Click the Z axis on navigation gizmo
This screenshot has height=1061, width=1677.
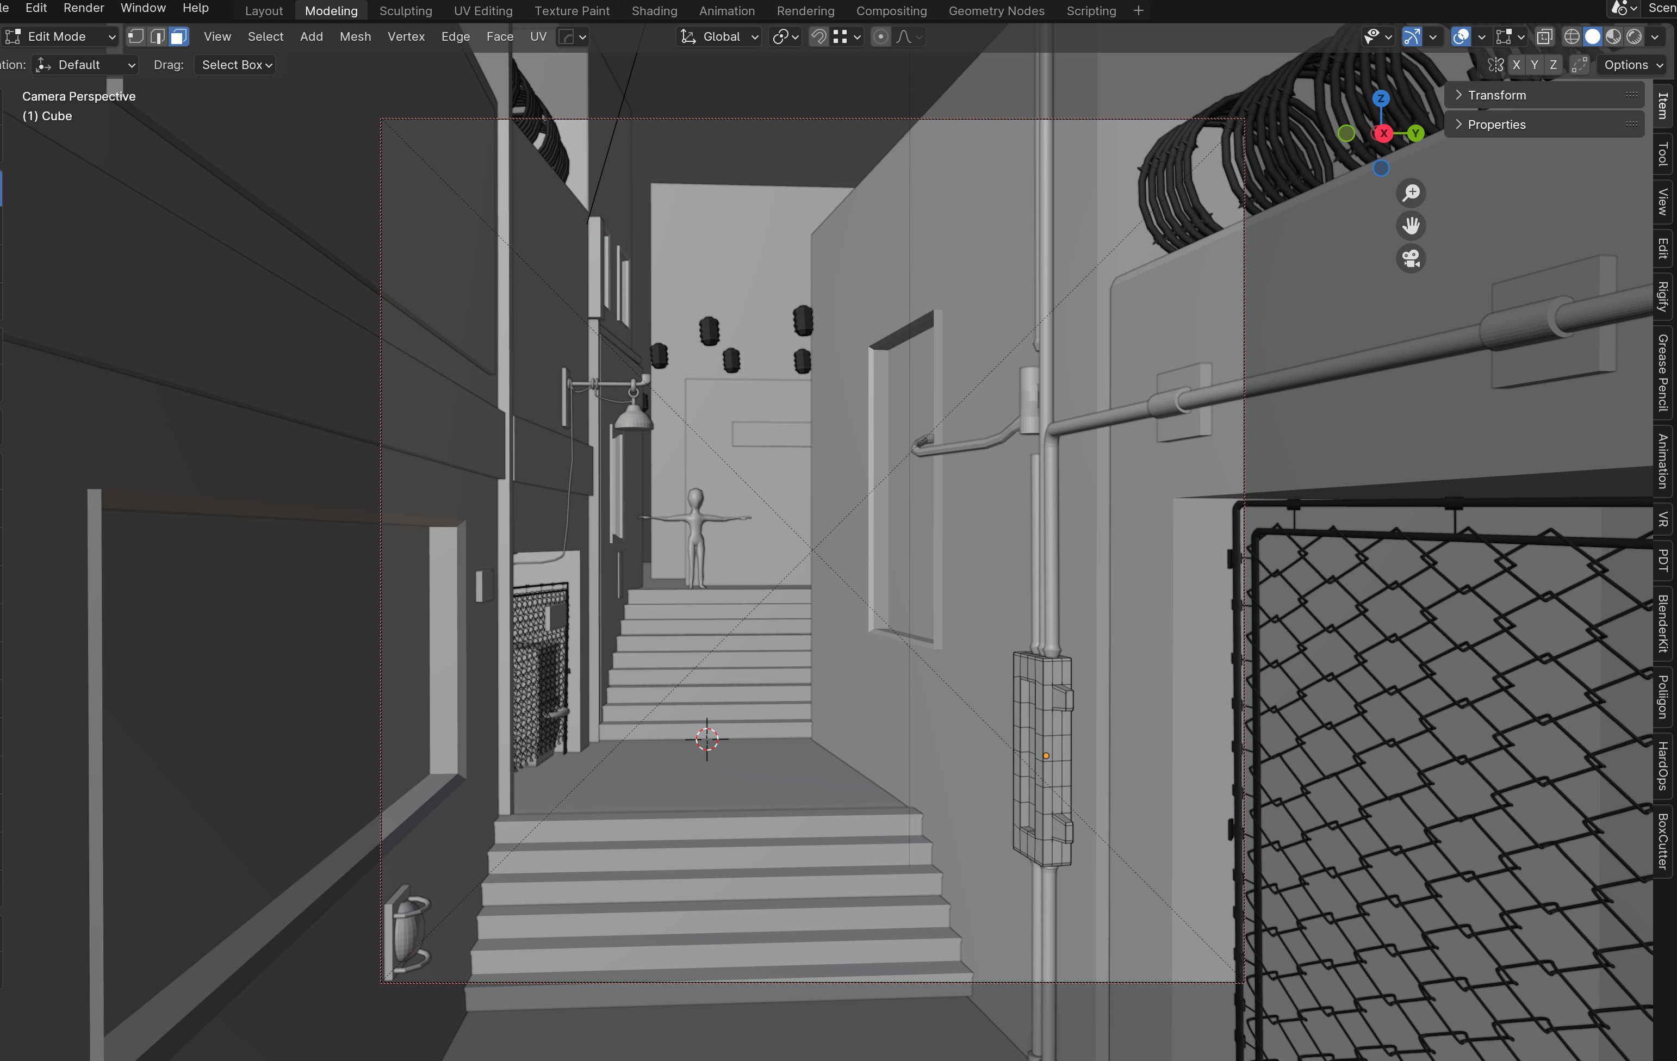(1380, 98)
